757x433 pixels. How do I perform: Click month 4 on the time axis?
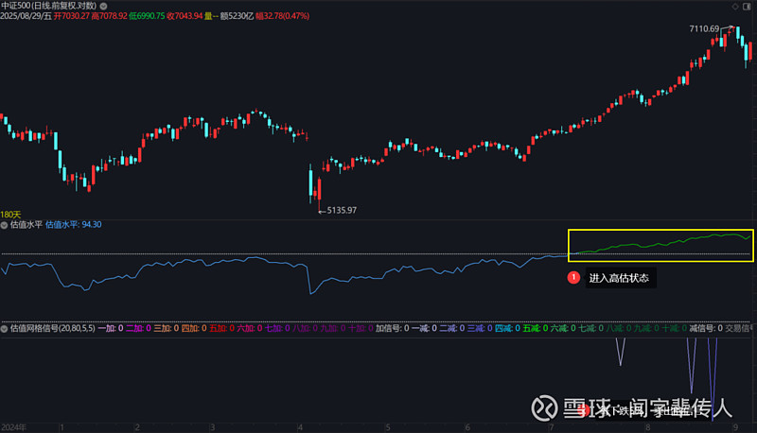tap(301, 427)
